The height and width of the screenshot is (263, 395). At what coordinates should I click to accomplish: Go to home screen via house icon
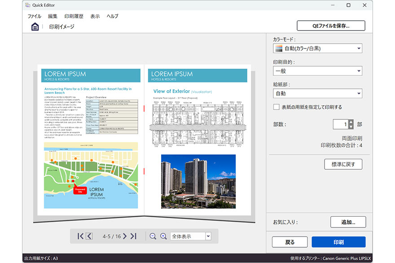(x=35, y=26)
